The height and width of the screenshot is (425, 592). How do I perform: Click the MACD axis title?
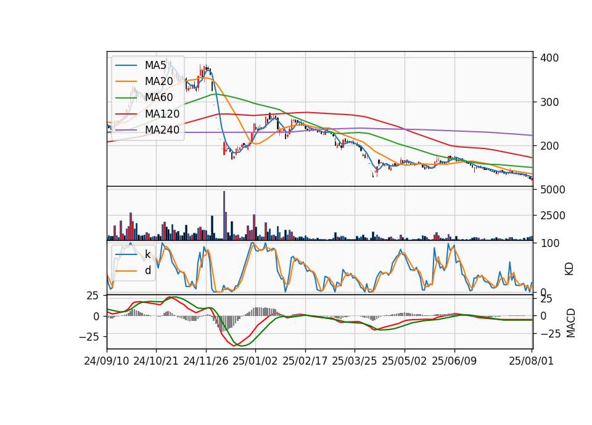click(x=571, y=323)
